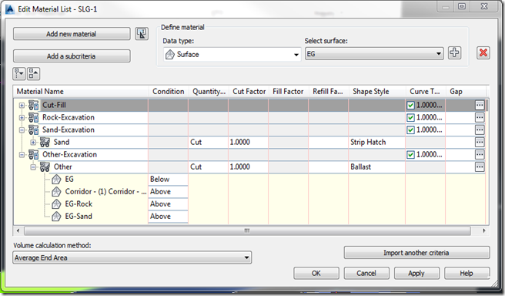Select the EG-Sand Above condition cell

[168, 217]
